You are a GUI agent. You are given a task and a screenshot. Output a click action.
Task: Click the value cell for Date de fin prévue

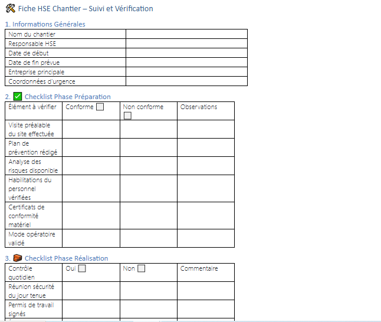coord(186,63)
